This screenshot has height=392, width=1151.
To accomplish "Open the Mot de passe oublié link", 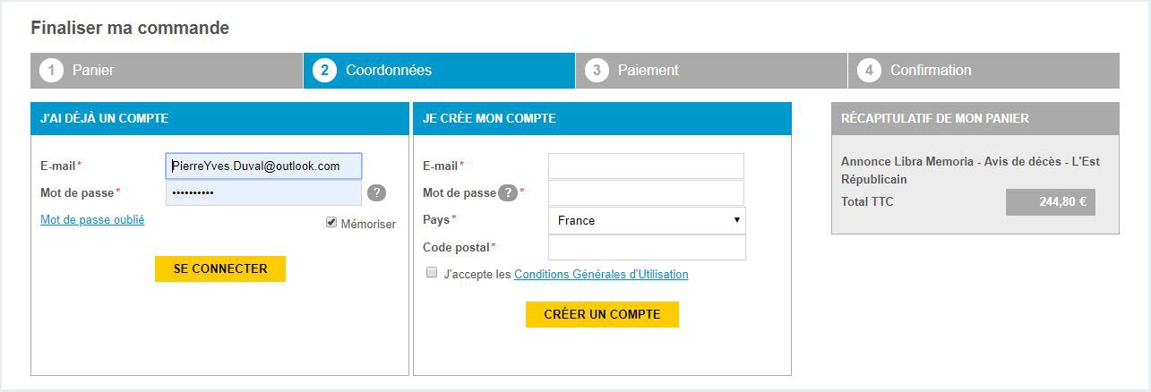I will tap(92, 219).
